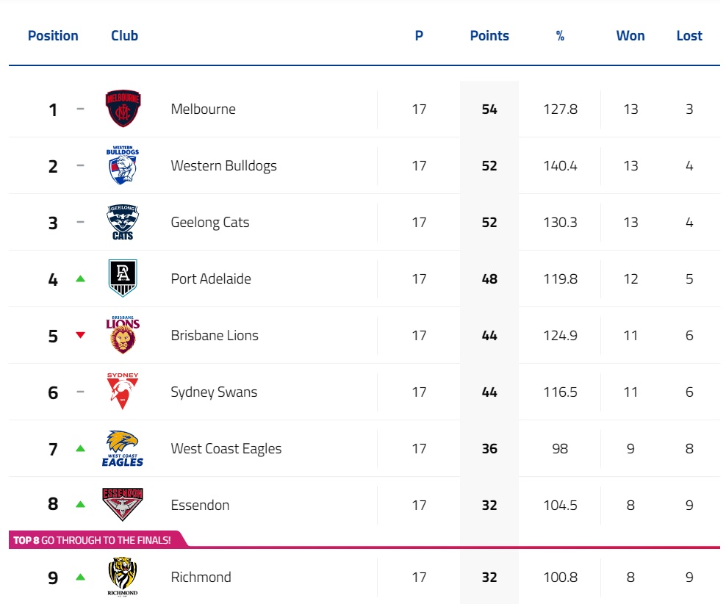Open the Melbourne team name link
This screenshot has width=726, height=604.
click(204, 109)
